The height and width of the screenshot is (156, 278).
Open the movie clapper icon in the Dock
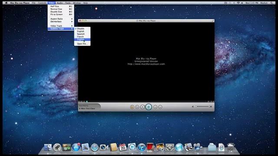pos(198,147)
